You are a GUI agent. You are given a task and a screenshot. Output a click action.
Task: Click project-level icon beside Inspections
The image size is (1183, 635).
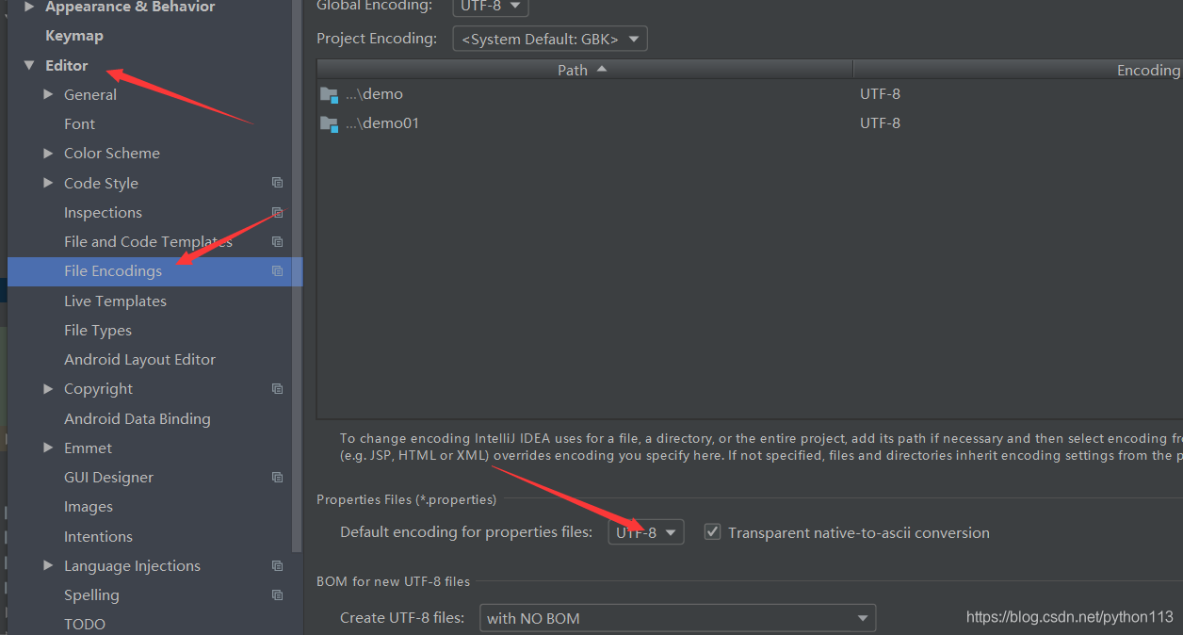point(277,213)
